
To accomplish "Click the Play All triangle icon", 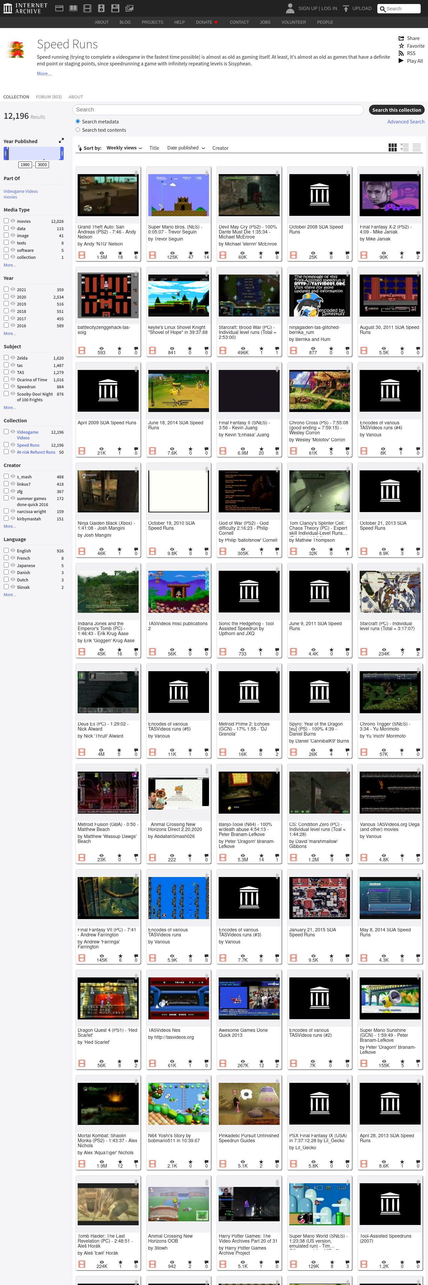I will click(x=401, y=61).
